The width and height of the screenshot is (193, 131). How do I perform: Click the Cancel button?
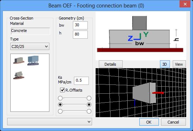click(173, 122)
